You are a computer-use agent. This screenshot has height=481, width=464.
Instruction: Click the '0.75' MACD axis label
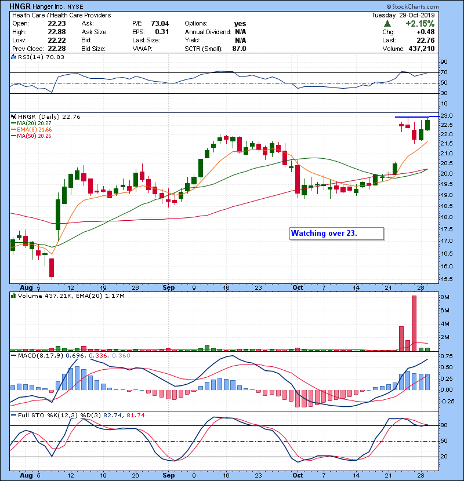coord(447,356)
